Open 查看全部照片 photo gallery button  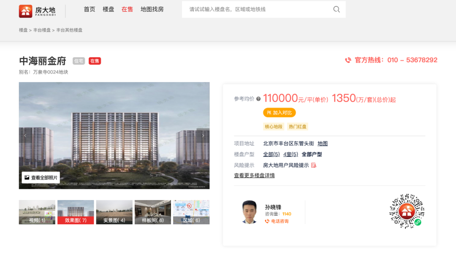tap(41, 177)
